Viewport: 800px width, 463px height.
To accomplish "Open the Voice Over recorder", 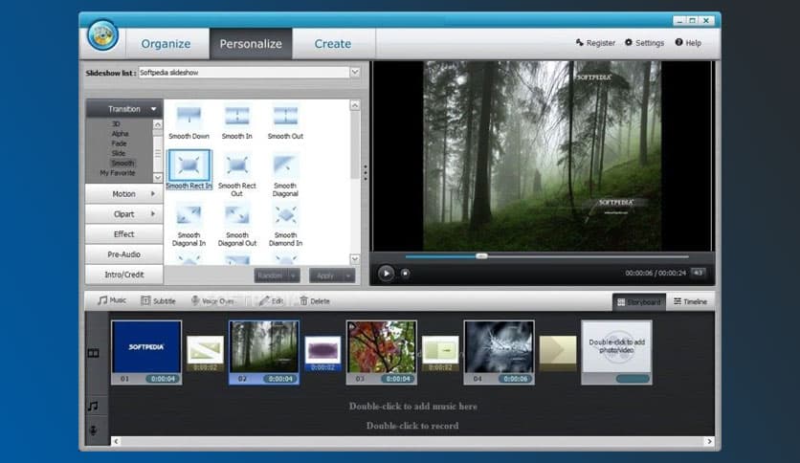I will (x=212, y=300).
